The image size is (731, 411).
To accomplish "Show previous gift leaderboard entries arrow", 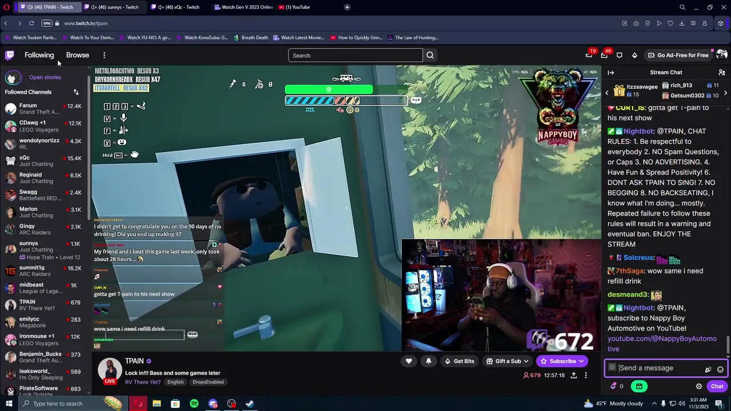I will (x=607, y=92).
